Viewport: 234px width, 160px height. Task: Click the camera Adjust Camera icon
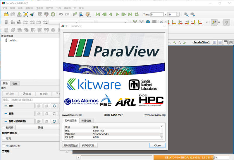[186, 14]
